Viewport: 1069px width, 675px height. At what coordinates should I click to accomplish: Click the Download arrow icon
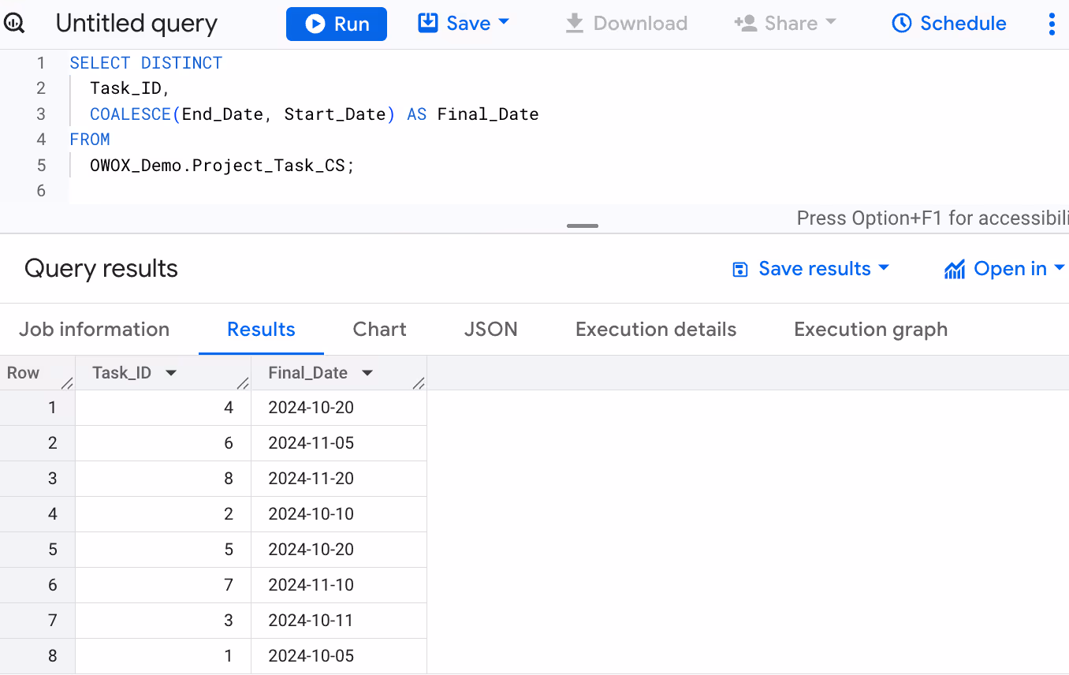(x=575, y=24)
